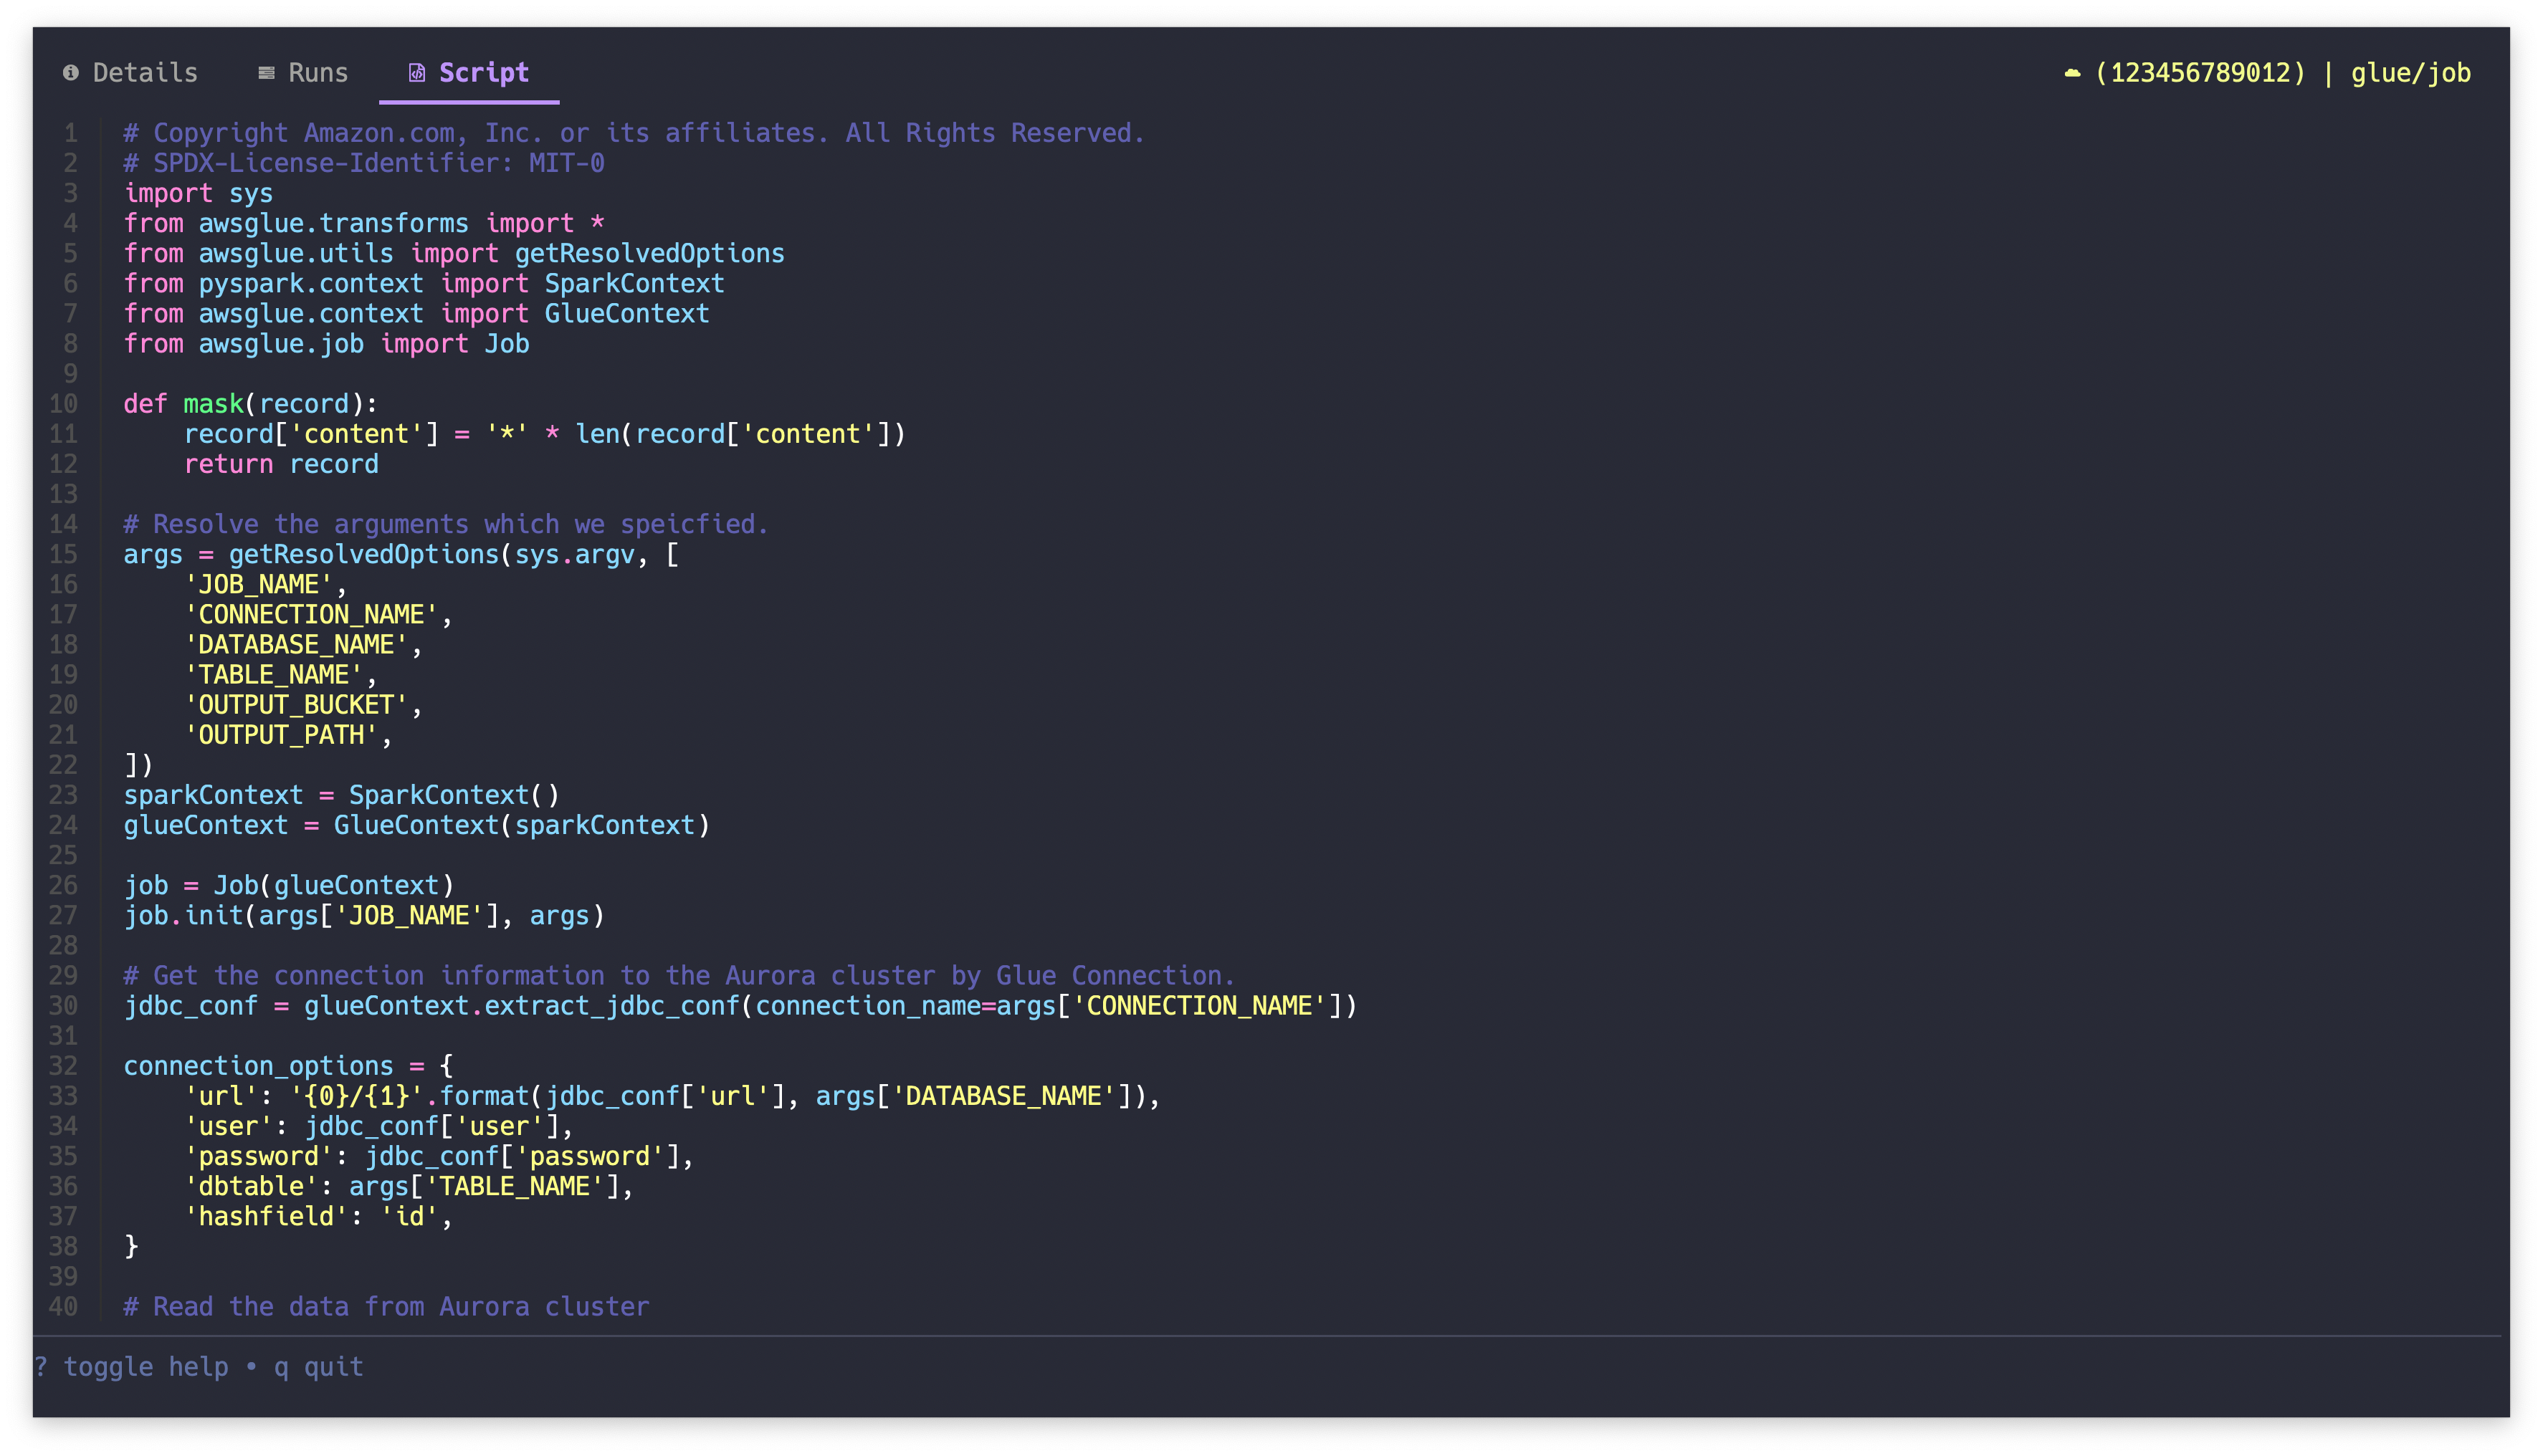This screenshot has height=1456, width=2543.
Task: Click 'from awsglue.transforms import *' line
Action: pyautogui.click(x=364, y=223)
